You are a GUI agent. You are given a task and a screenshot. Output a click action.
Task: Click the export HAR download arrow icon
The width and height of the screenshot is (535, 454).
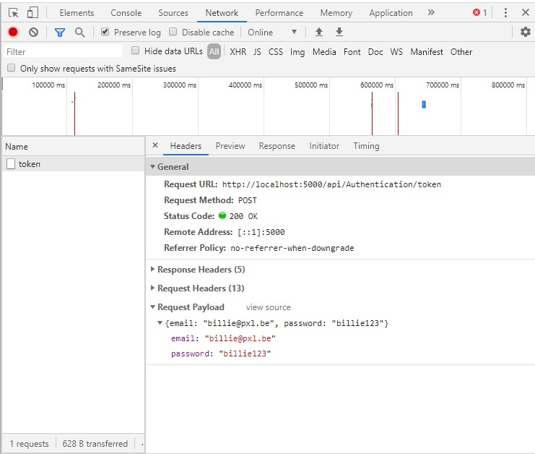pyautogui.click(x=339, y=32)
